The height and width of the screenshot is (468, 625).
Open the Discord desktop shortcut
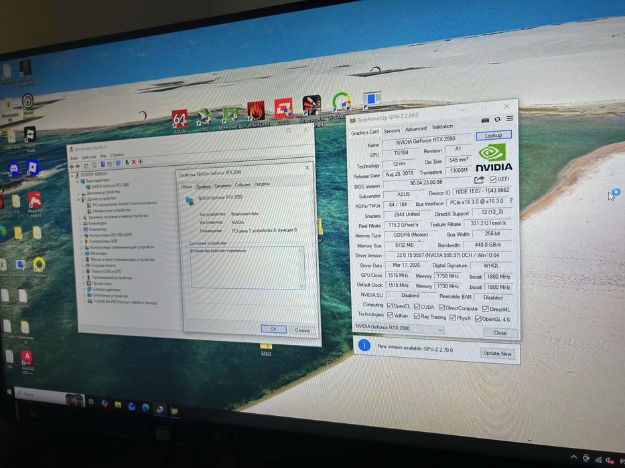click(x=14, y=168)
